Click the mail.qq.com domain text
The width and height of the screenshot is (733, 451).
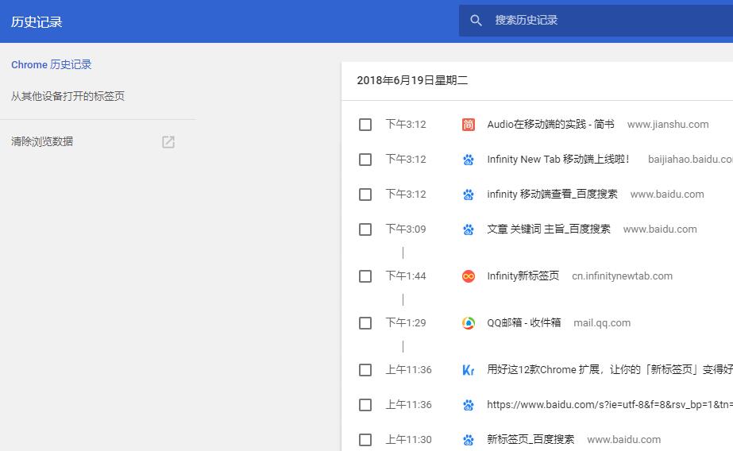click(x=602, y=323)
